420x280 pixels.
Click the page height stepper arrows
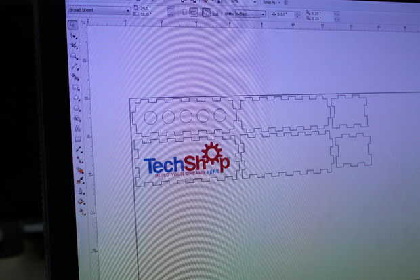[170, 14]
